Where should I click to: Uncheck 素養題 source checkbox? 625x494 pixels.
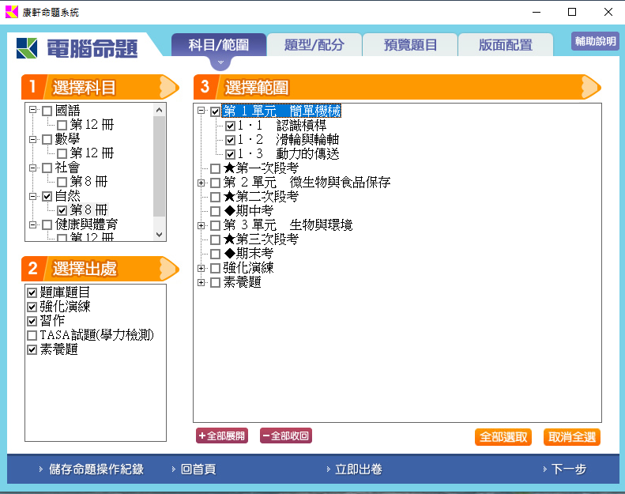[32, 349]
